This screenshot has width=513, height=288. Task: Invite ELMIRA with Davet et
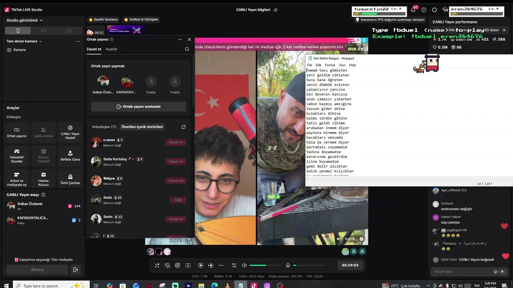pos(176,142)
